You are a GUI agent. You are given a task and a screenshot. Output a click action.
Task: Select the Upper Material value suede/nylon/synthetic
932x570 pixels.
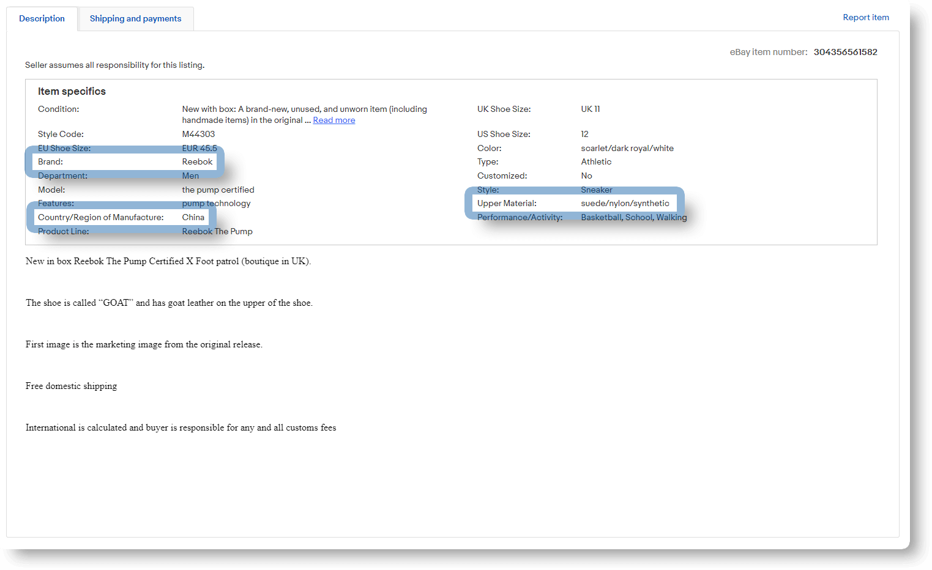tap(625, 203)
